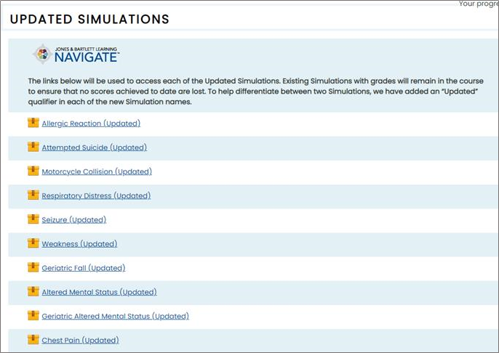Click the package icon beside Chest Pain (Updated)

click(33, 340)
